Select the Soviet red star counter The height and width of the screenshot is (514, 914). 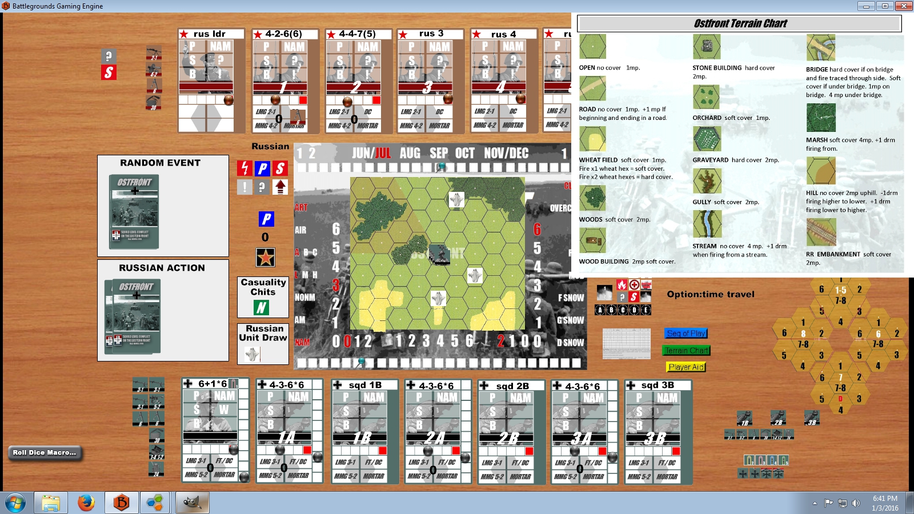click(x=265, y=258)
